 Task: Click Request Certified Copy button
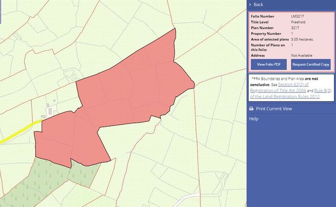[x=311, y=64]
